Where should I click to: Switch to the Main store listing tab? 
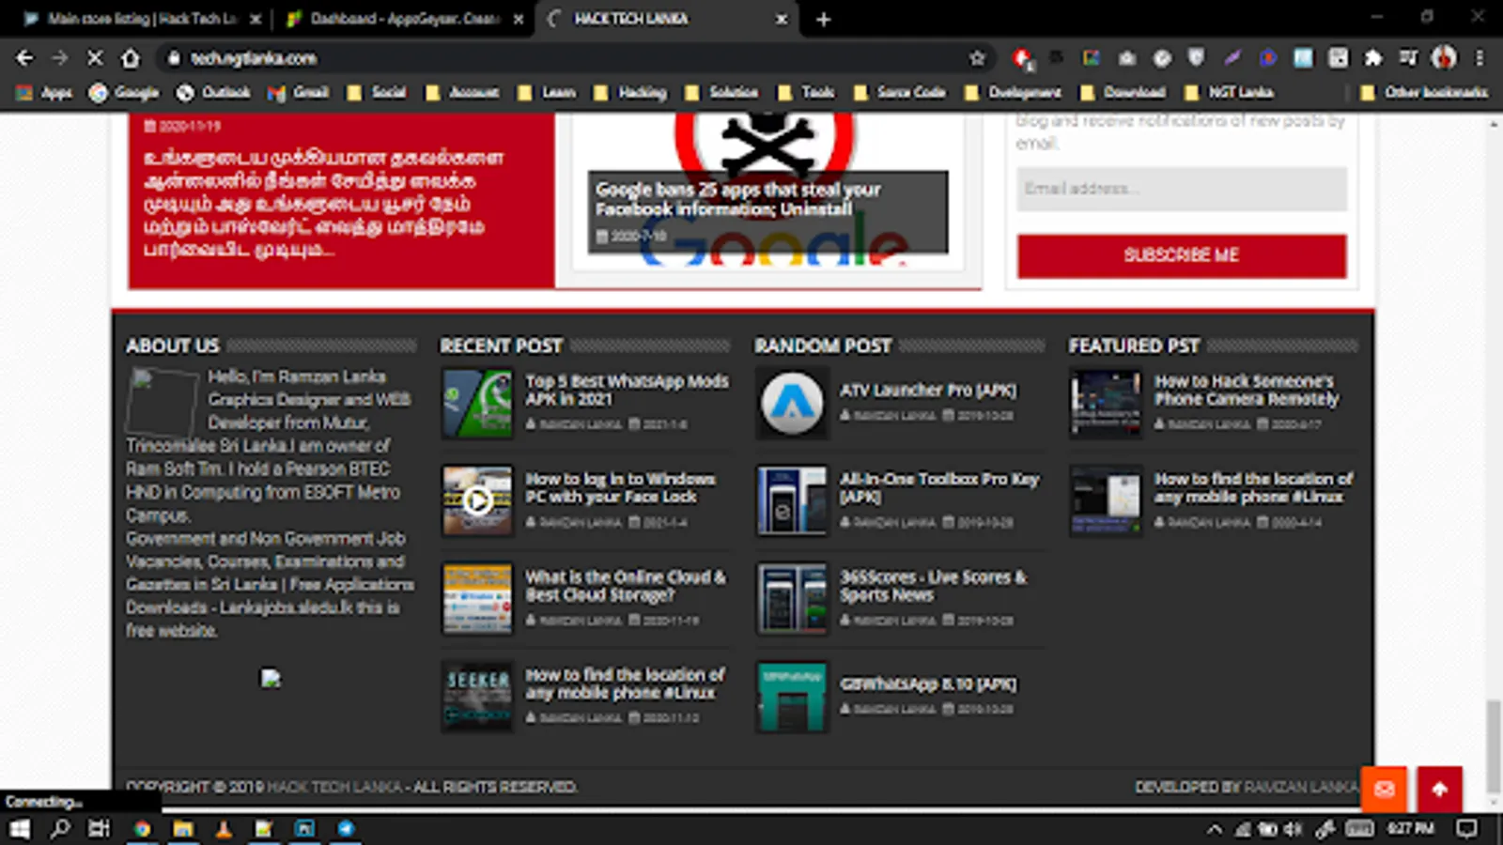pos(141,19)
